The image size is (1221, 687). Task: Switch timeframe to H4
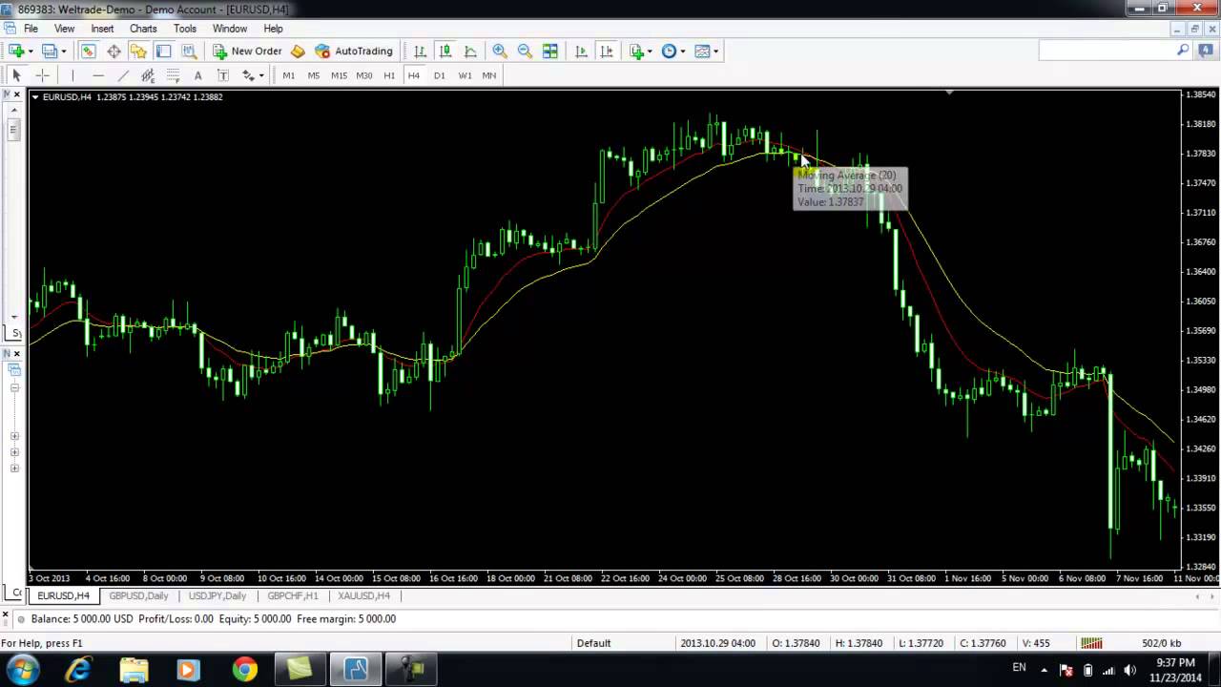413,75
